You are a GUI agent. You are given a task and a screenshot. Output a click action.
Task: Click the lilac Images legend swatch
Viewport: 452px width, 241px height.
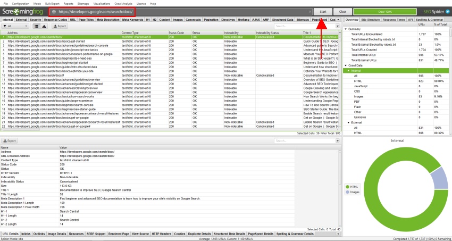[x=348, y=192]
